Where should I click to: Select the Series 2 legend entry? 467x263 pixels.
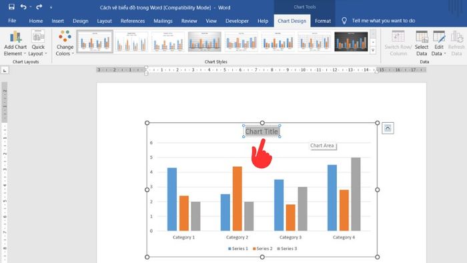tap(262, 248)
